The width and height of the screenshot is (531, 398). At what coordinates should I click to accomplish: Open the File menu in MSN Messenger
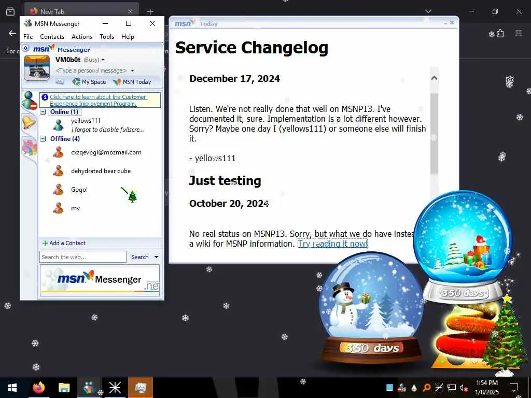coord(28,37)
